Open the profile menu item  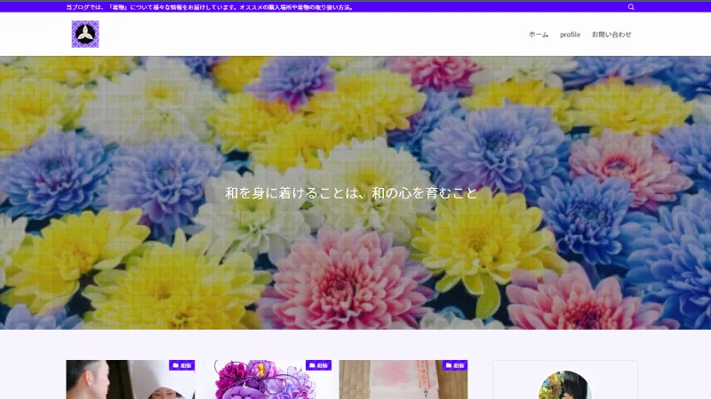pos(570,35)
